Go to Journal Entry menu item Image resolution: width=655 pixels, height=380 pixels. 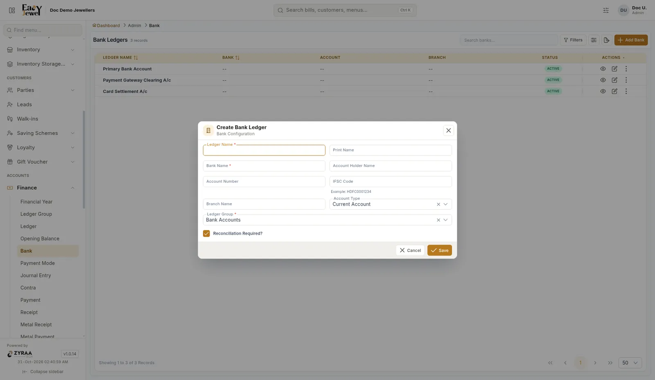pyautogui.click(x=48, y=276)
